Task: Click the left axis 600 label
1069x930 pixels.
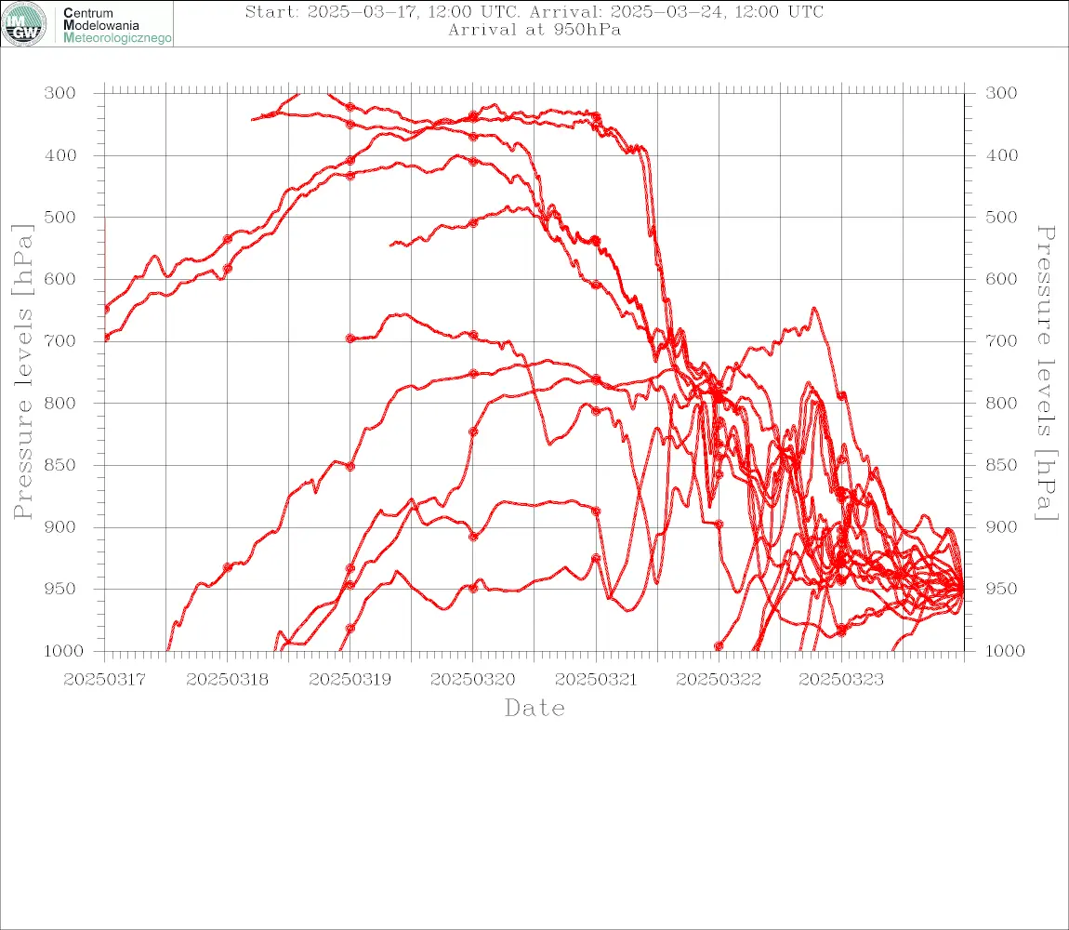Action: pyautogui.click(x=60, y=279)
